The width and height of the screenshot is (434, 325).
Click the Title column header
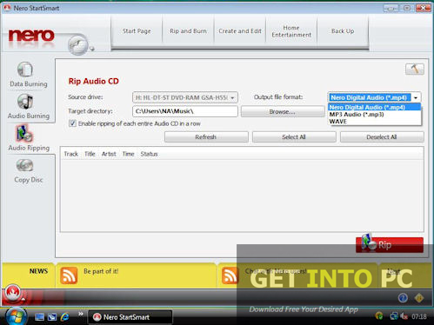point(90,154)
